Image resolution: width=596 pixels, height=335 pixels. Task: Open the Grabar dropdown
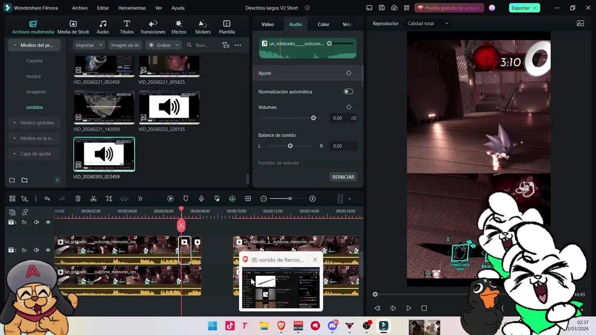coord(163,45)
